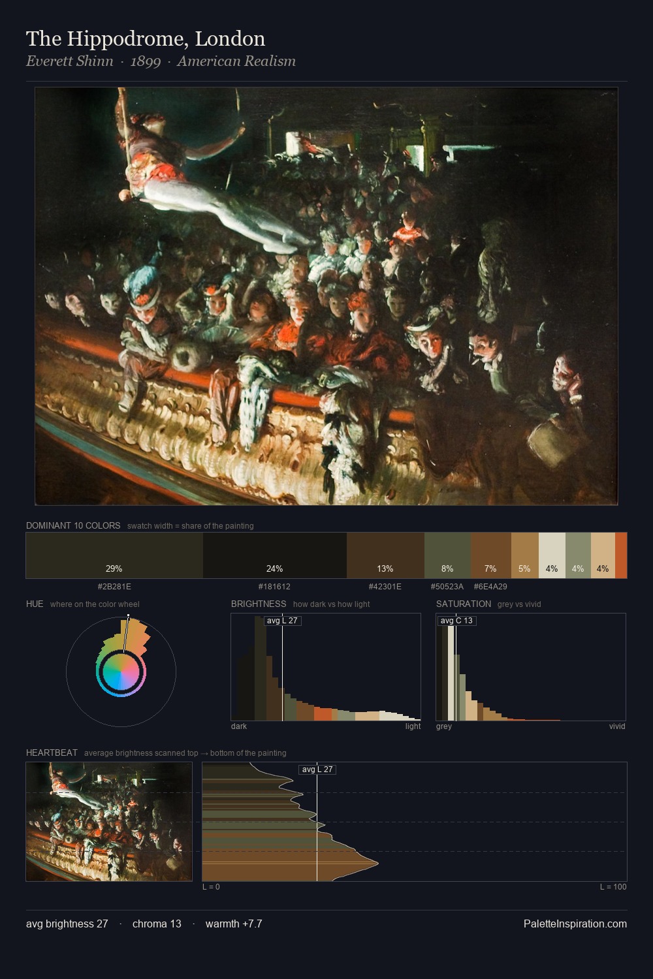Image resolution: width=653 pixels, height=979 pixels.
Task: Click the artist name Everett Shinn
Action: click(70, 61)
